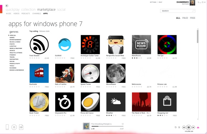Image resolution: width=207 pixels, height=134 pixels.
Task: Open Settings link
Action: (x=153, y=2)
